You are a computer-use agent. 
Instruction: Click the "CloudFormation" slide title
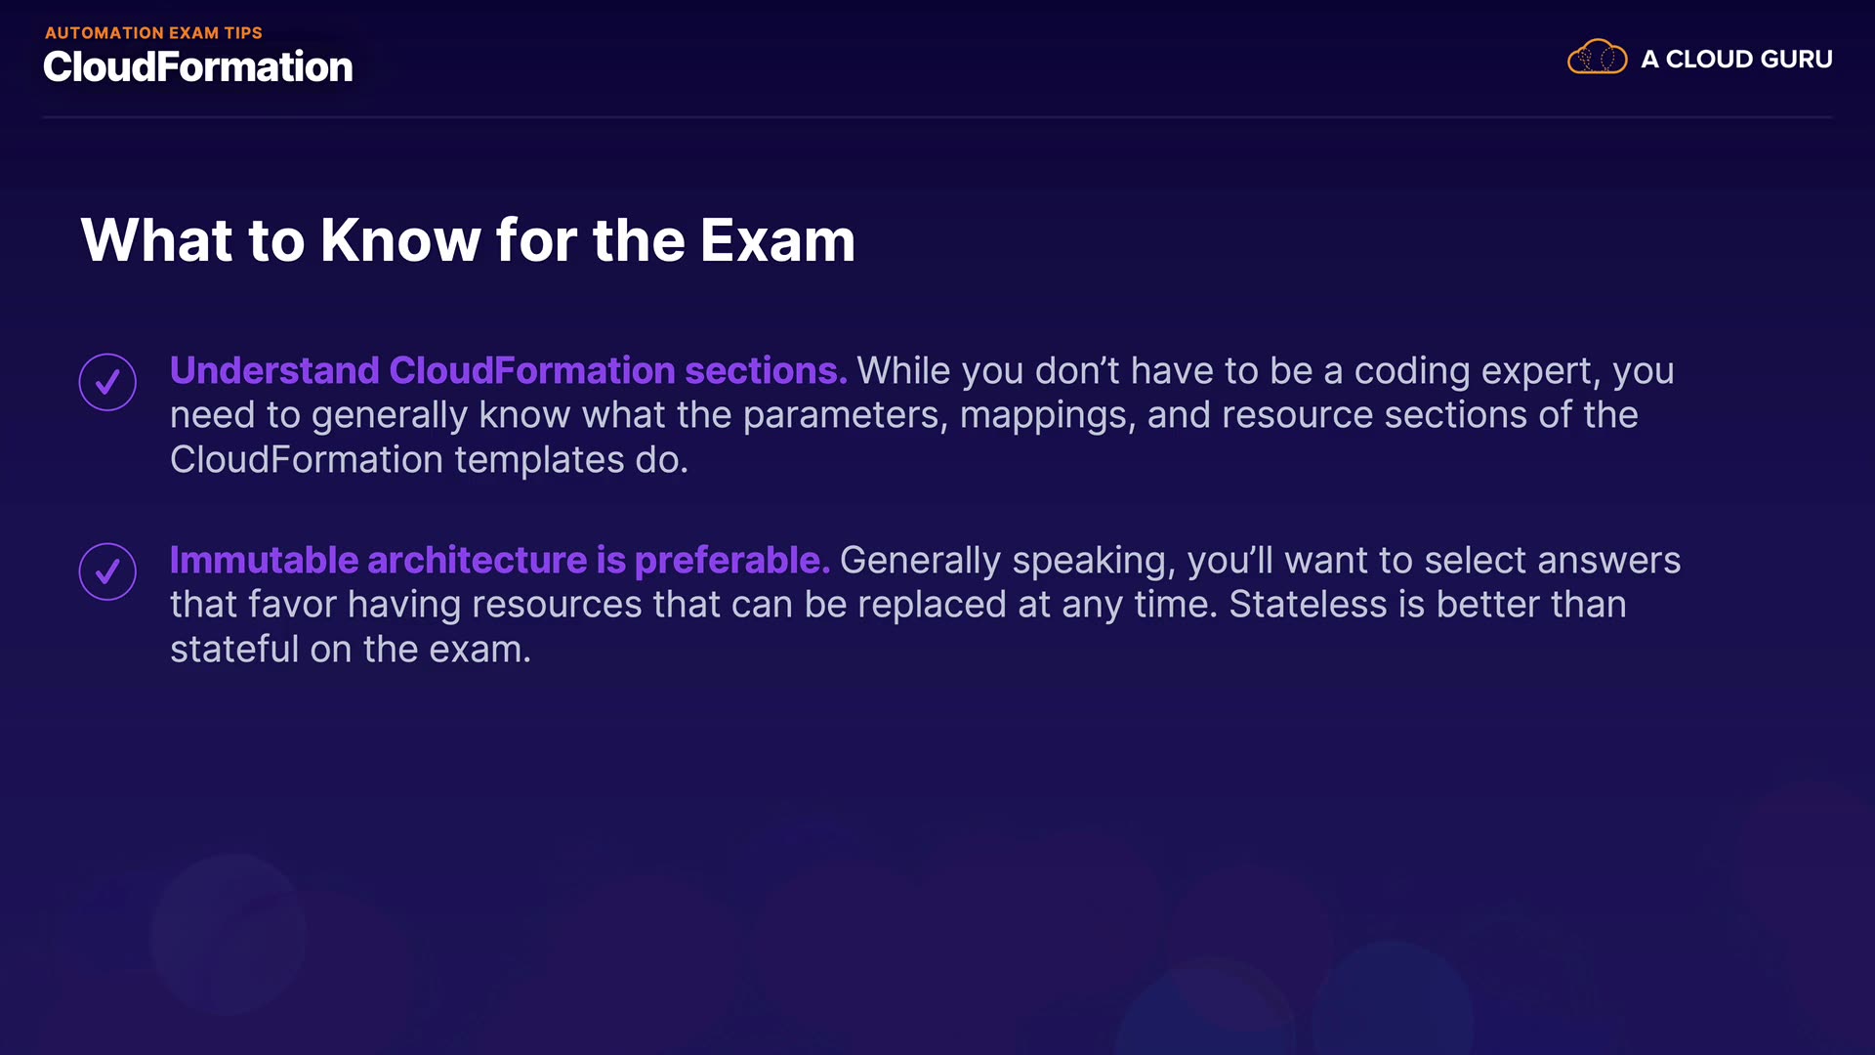(197, 67)
